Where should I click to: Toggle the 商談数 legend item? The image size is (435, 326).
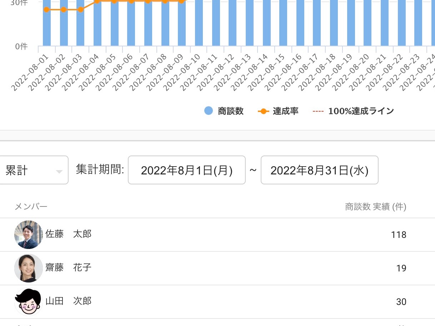[x=224, y=111]
